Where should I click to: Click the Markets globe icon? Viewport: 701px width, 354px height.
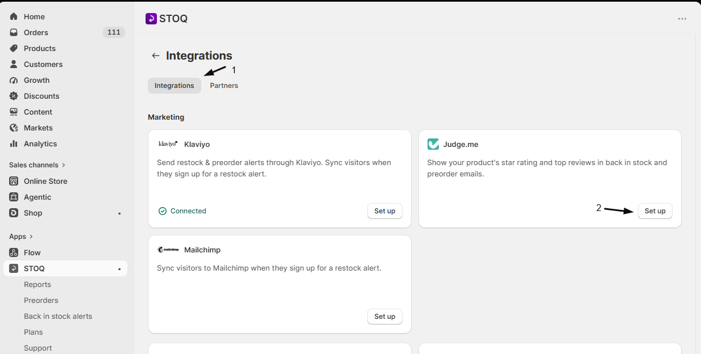pyautogui.click(x=14, y=128)
